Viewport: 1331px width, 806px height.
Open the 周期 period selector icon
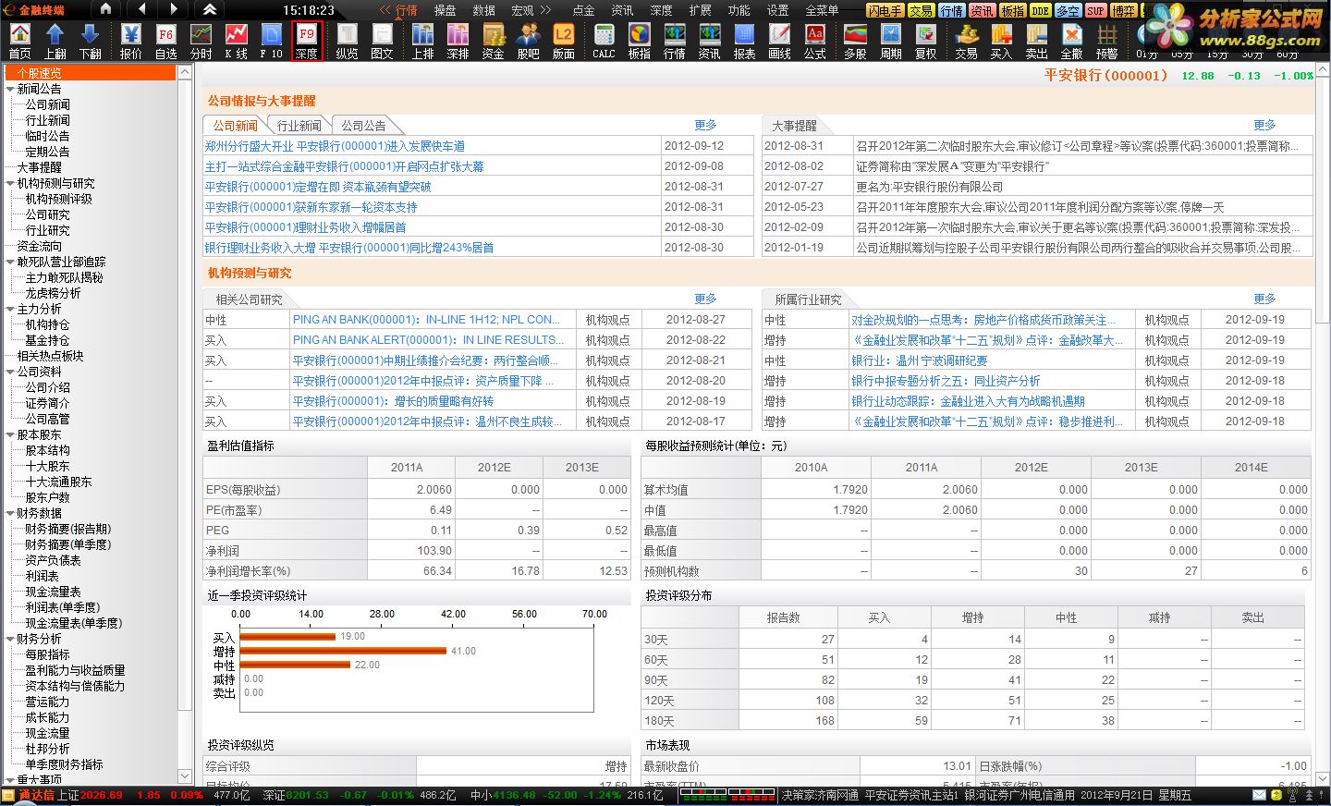pyautogui.click(x=891, y=41)
